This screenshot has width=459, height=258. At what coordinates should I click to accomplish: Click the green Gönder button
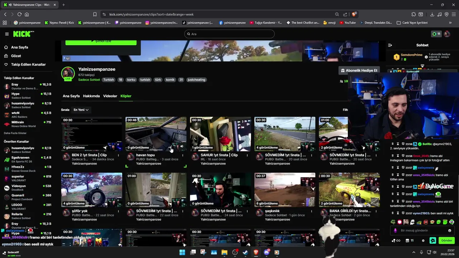click(x=446, y=240)
